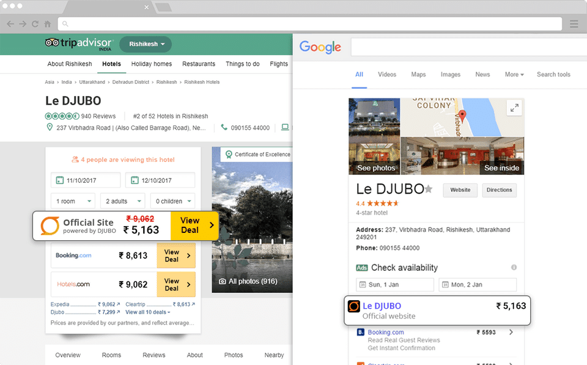Image resolution: width=587 pixels, height=365 pixels.
Task: Follow the Uttarakhand breadcrumb link
Action: (92, 82)
